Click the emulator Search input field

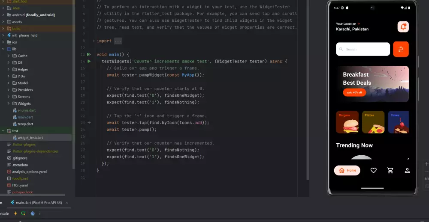(x=363, y=49)
